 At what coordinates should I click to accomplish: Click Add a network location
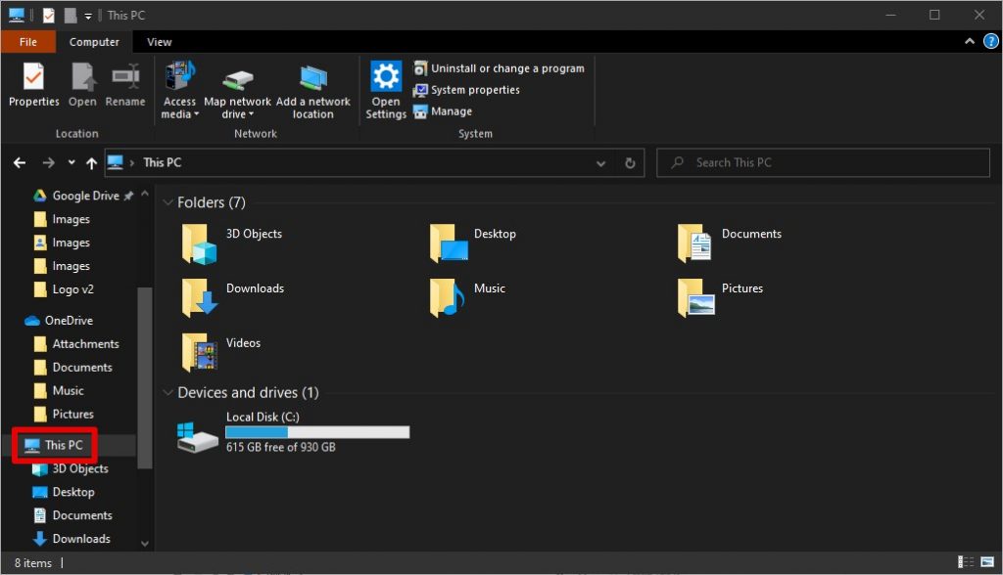[313, 88]
